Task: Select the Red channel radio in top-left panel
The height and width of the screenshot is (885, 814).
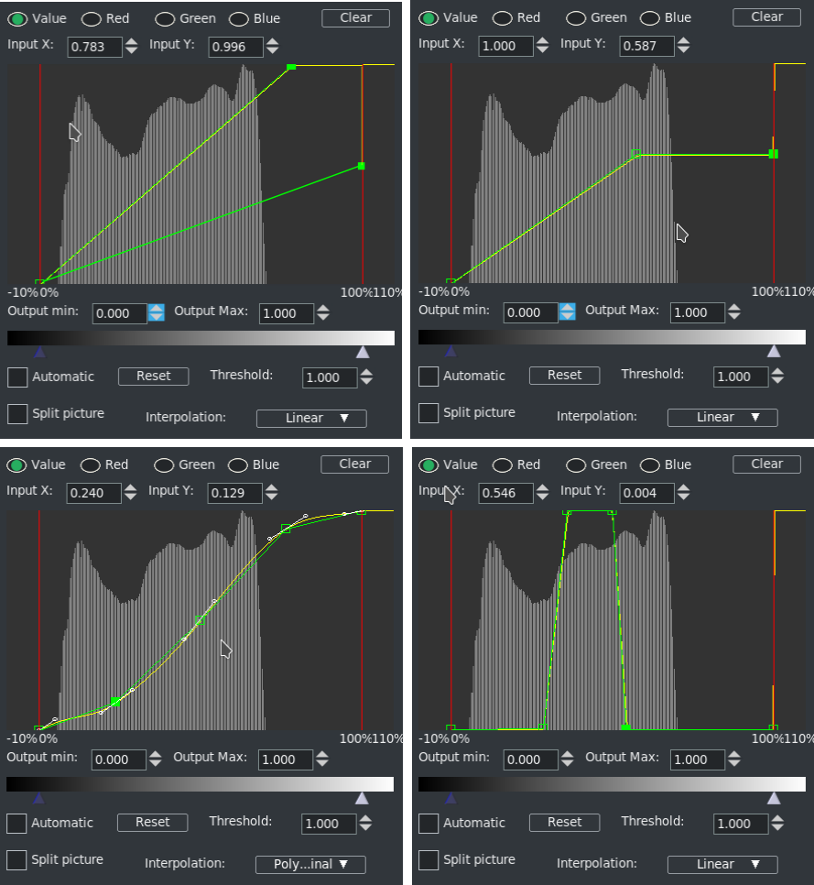Action: [91, 18]
